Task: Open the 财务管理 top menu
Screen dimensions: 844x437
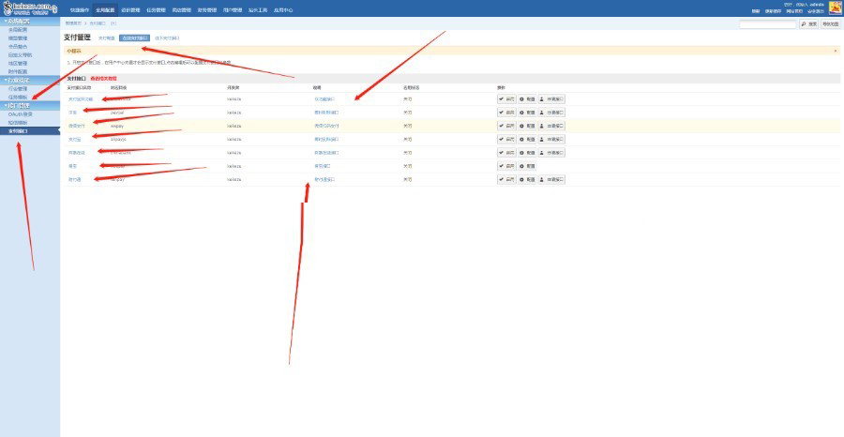Action: (x=206, y=10)
